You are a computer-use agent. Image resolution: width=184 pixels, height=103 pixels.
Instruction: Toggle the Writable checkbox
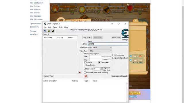pos(85,62)
